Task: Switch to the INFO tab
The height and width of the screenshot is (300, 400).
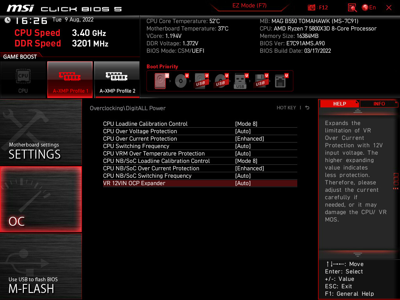Action: (x=379, y=104)
